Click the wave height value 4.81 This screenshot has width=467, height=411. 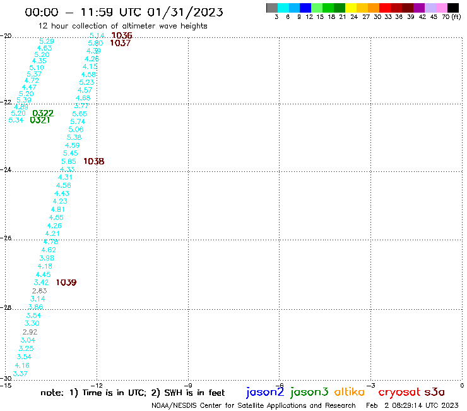tap(58, 209)
